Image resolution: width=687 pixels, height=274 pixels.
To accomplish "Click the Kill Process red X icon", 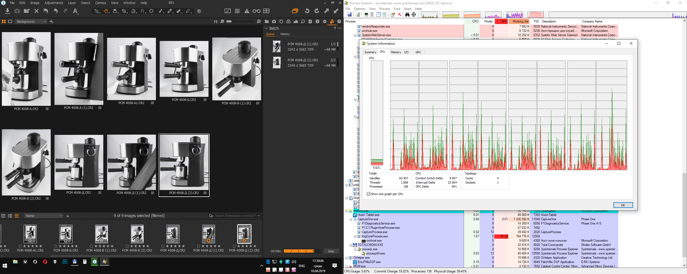I will coord(399,14).
